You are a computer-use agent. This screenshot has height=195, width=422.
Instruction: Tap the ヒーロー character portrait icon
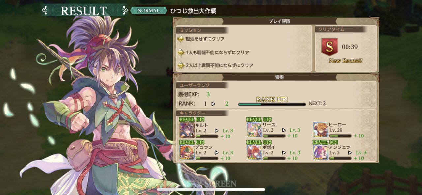click(x=320, y=130)
